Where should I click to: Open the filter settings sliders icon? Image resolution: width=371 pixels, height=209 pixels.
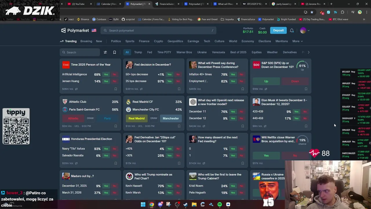pos(105,52)
